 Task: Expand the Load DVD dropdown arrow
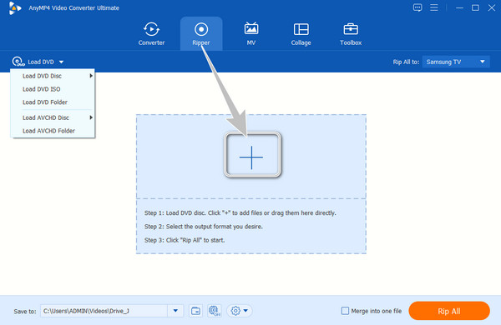[61, 62]
